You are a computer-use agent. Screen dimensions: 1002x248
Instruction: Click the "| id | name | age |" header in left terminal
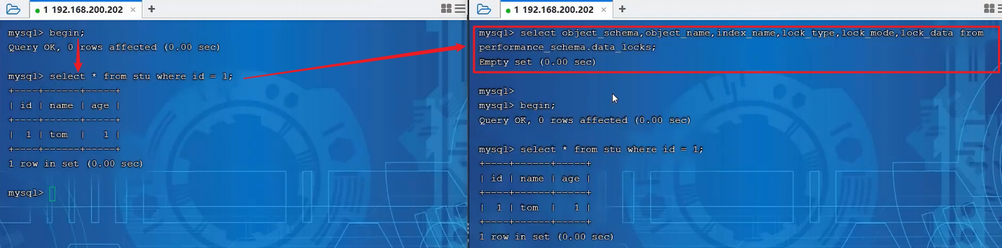tap(64, 105)
